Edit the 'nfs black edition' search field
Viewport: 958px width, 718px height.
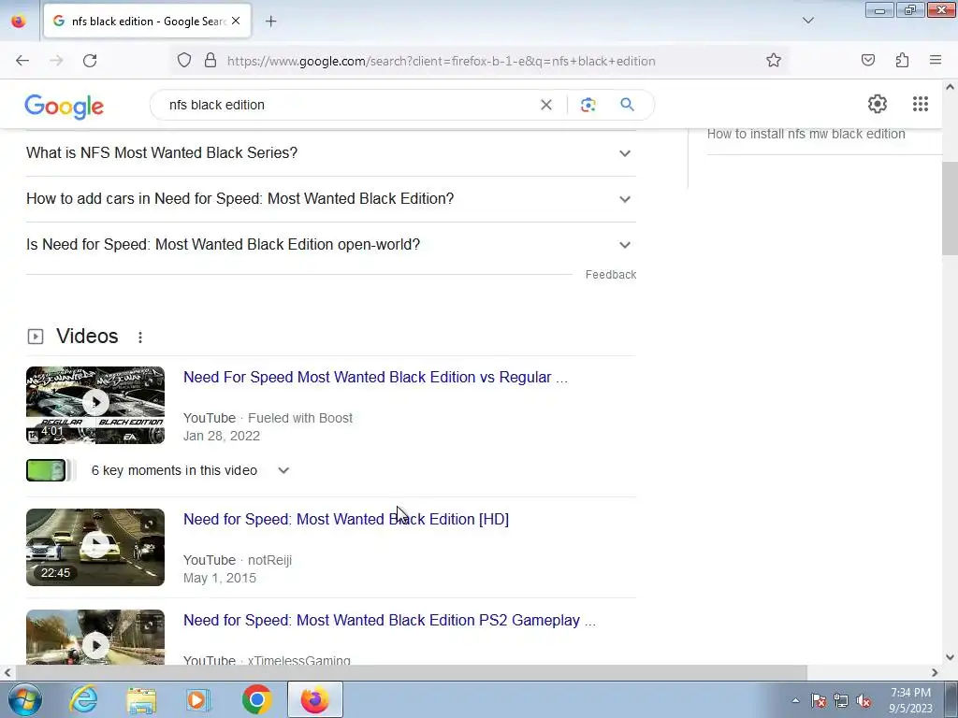[348, 105]
